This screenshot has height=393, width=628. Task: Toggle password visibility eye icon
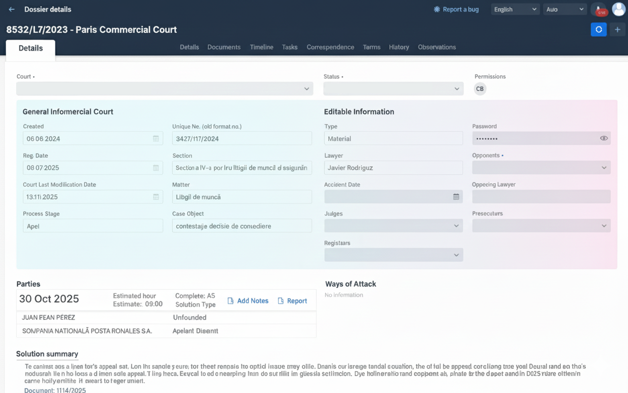click(603, 139)
